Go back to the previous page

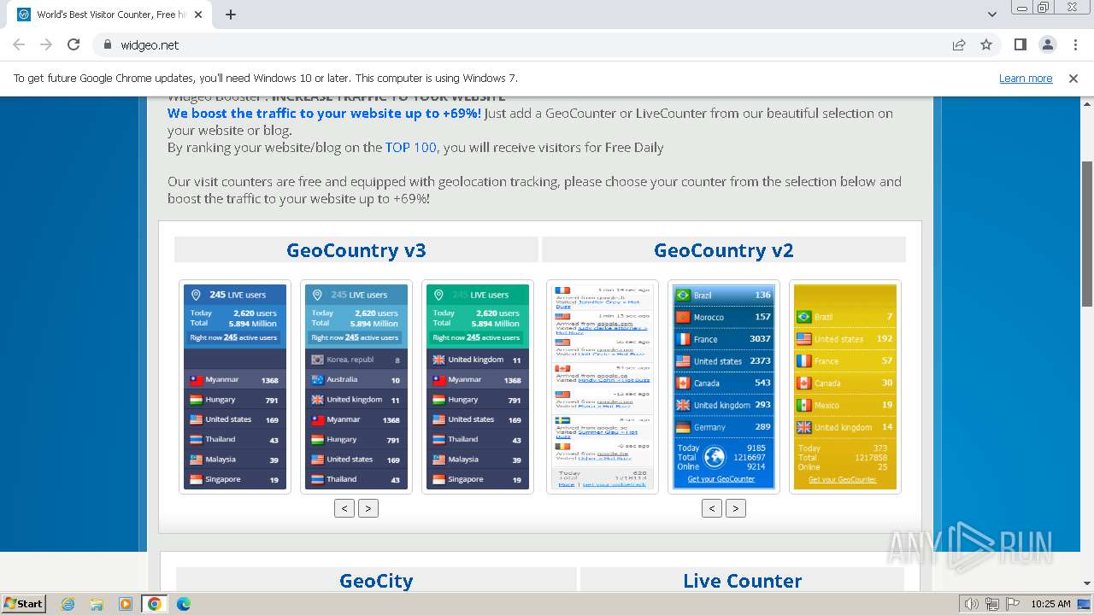tap(19, 44)
